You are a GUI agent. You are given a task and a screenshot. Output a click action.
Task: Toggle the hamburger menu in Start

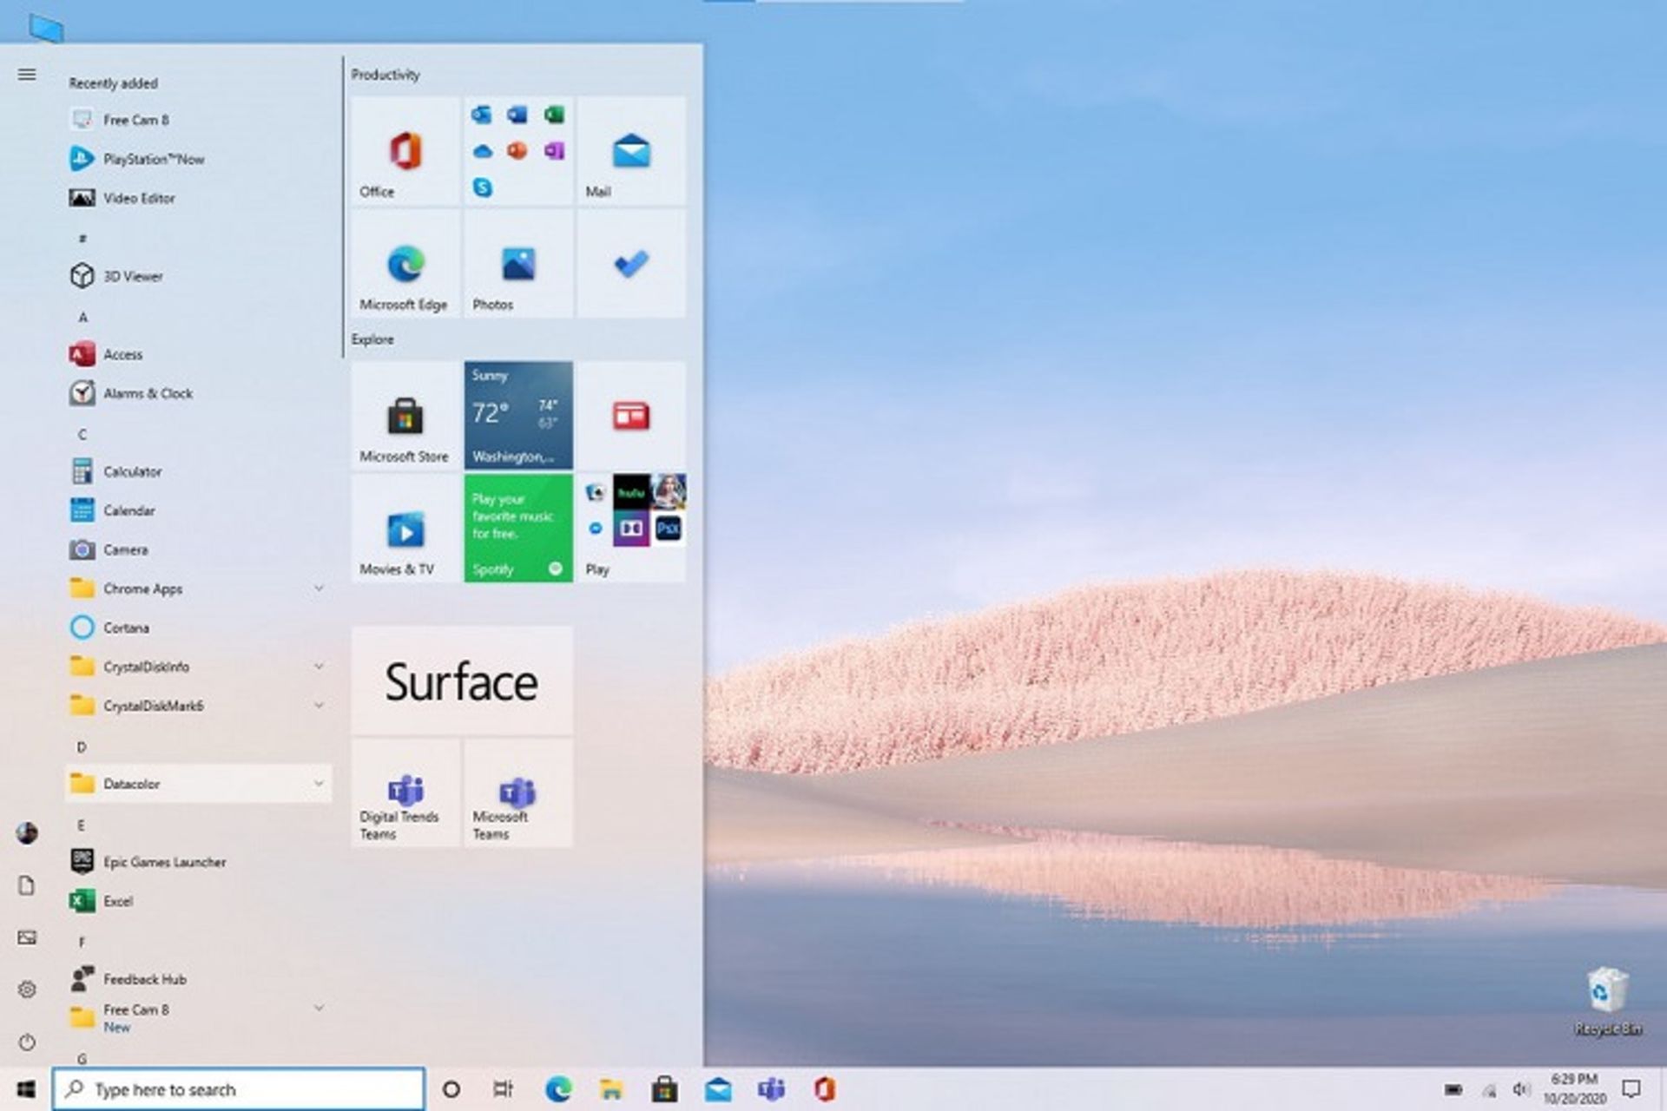[x=27, y=75]
